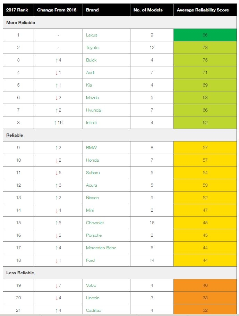This screenshot has height=316, width=239.
Task: Click the red down arrow in Volvo's row
Action: pyautogui.click(x=57, y=285)
